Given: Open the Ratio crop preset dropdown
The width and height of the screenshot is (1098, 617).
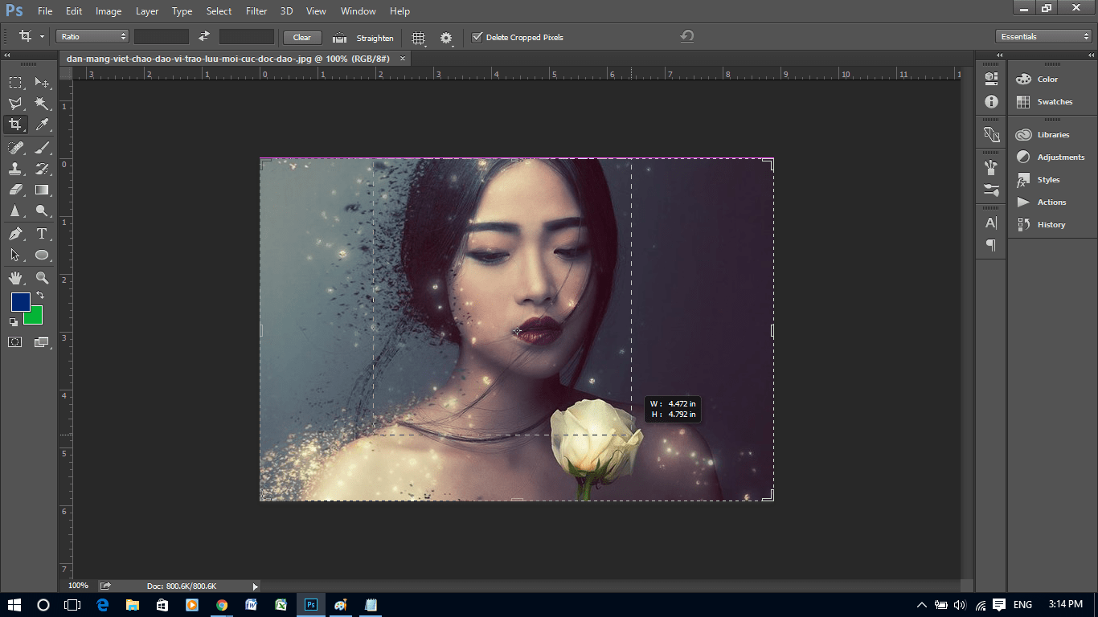Looking at the screenshot, I should coord(91,36).
